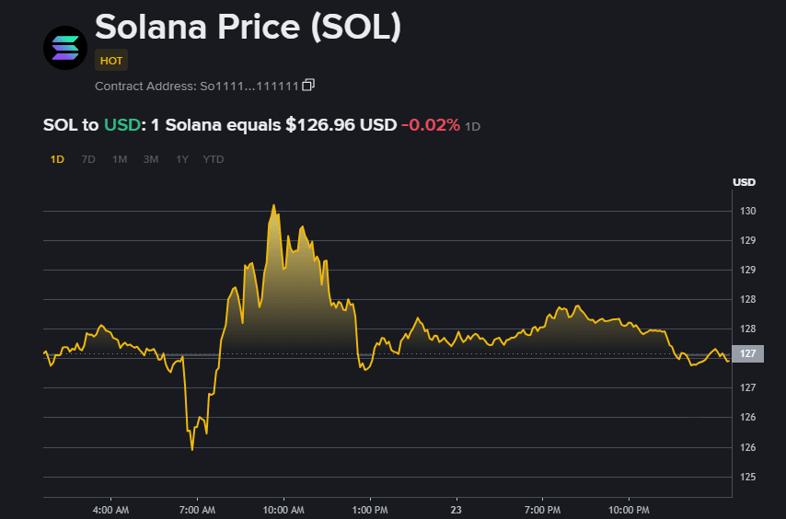Select the 1D time range tab
Image resolution: width=786 pixels, height=519 pixels.
(57, 159)
